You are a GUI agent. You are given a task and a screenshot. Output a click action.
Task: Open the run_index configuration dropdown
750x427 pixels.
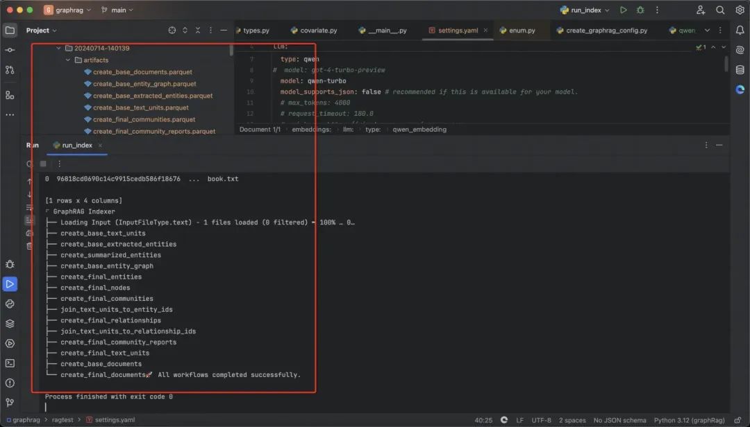point(590,10)
